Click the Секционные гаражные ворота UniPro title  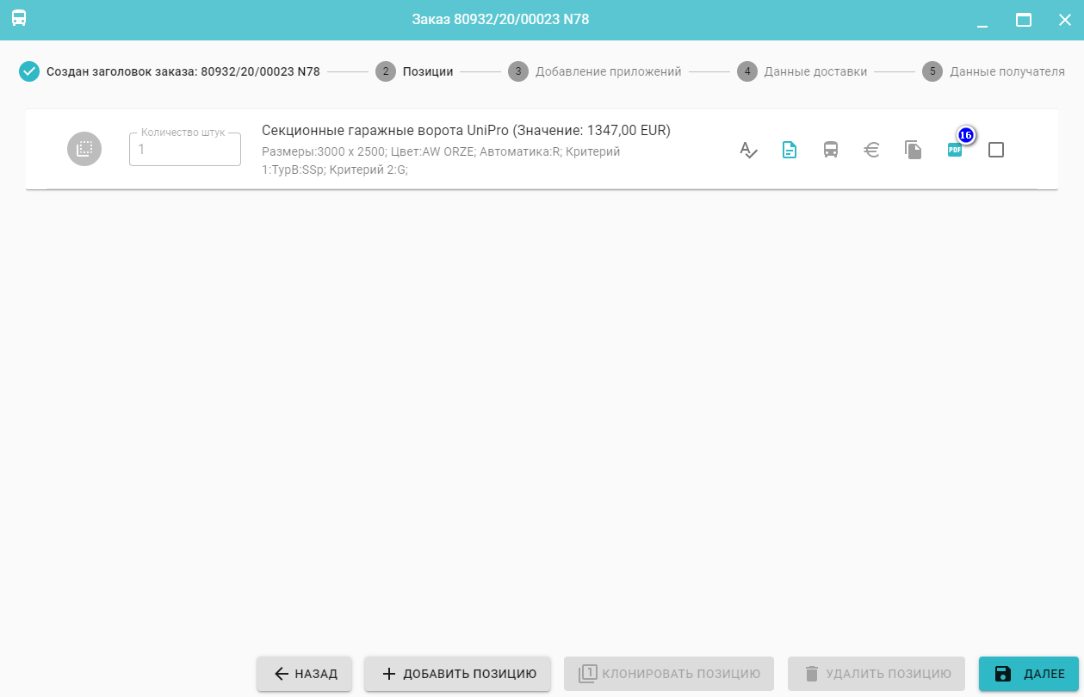coord(465,130)
